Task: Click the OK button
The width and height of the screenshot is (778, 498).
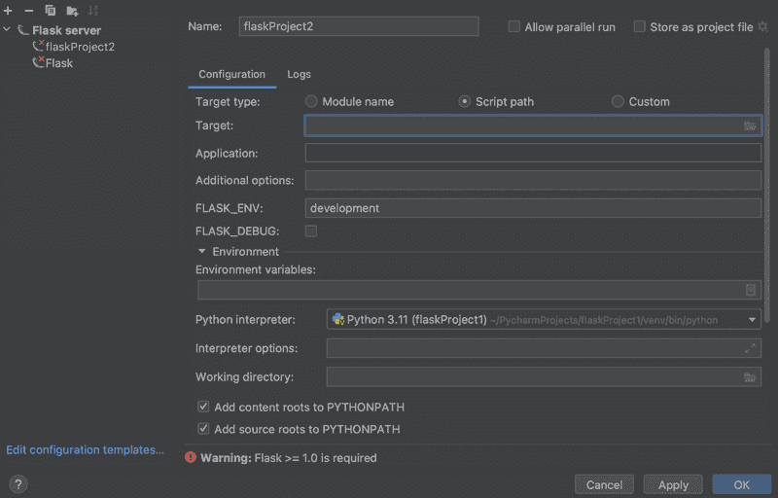Action: (x=742, y=484)
